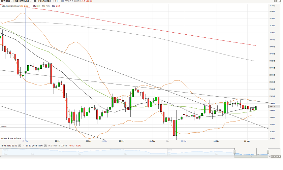
Task: Click the Bande de Bollinger indicator label
Action: point(9,6)
